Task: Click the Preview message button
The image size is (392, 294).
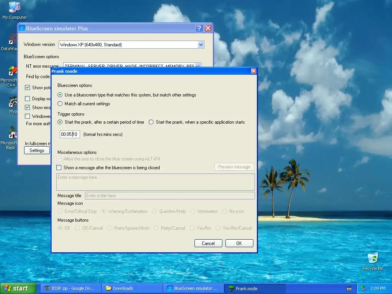Action: click(234, 167)
